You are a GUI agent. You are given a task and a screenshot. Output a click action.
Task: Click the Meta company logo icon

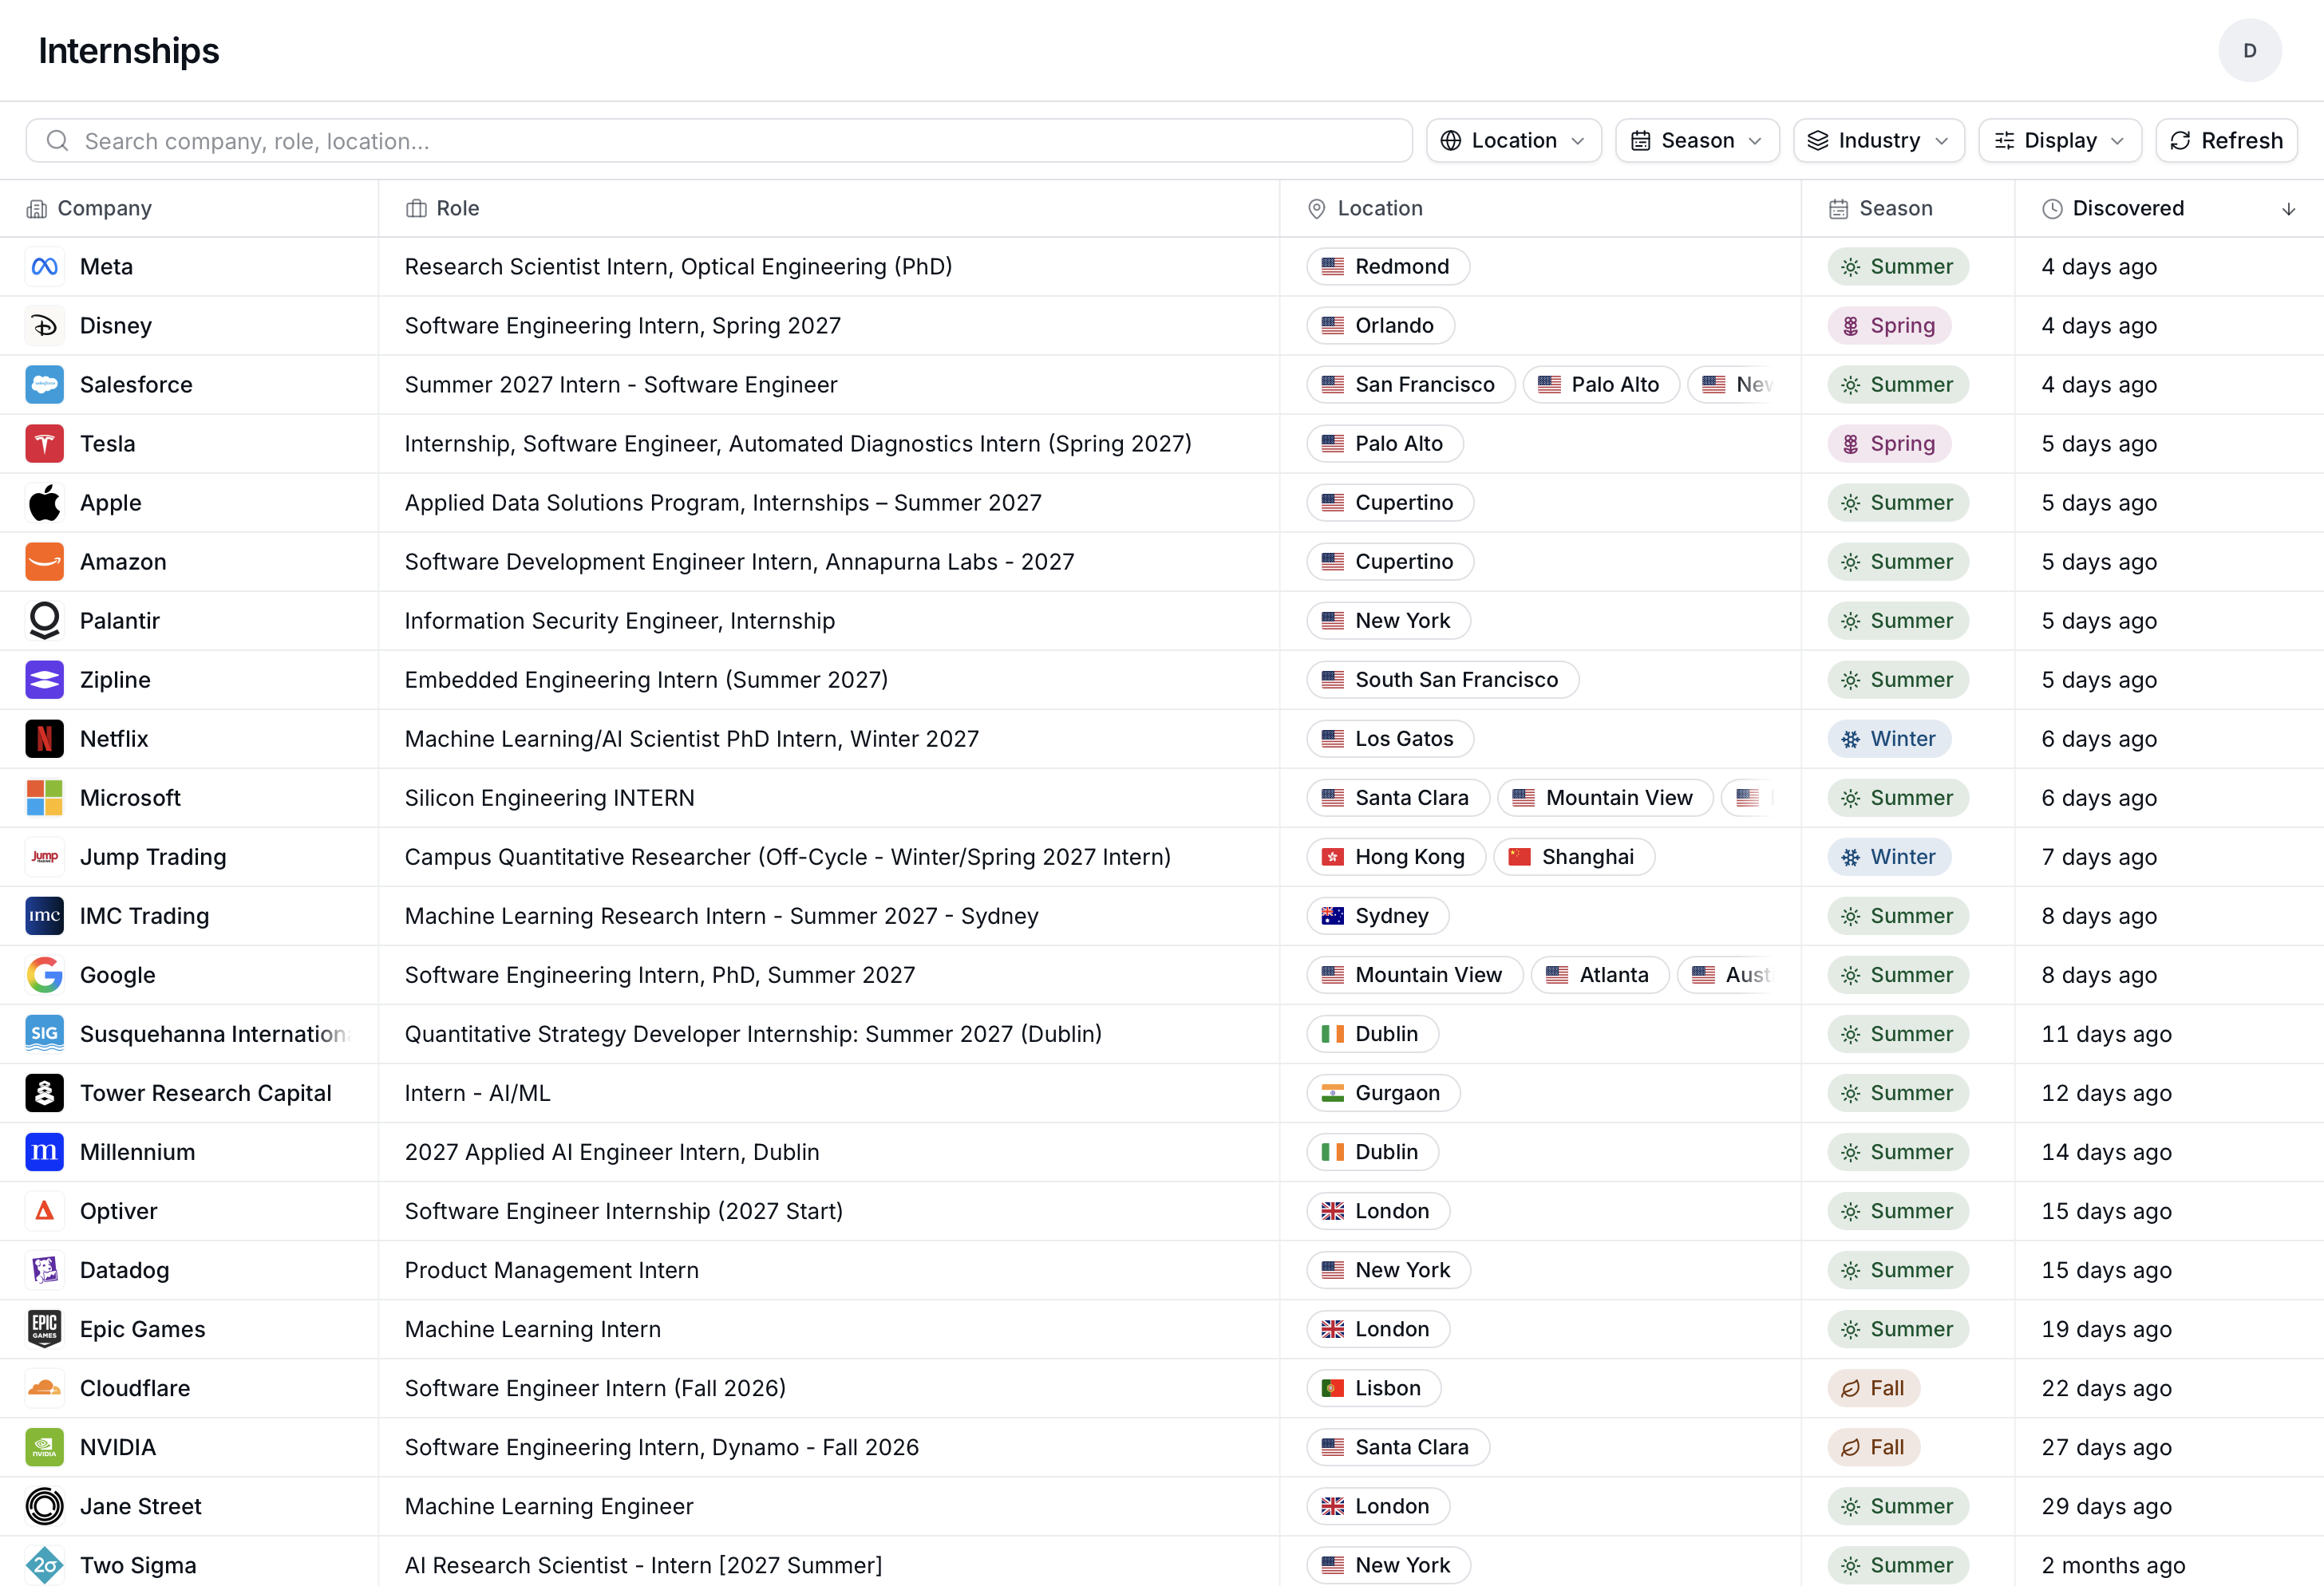[x=44, y=266]
